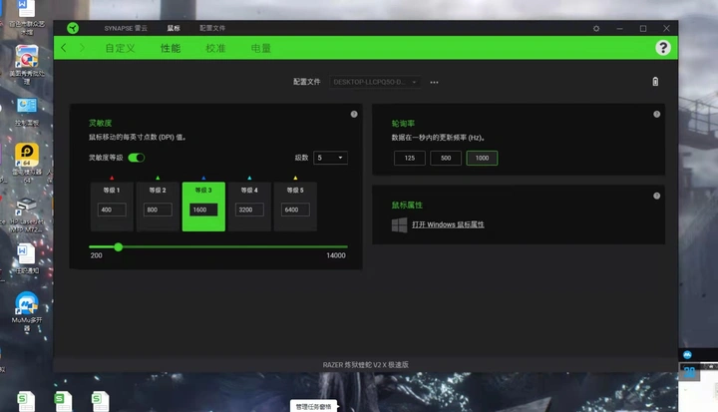Go forward with the right arrow
This screenshot has width=718, height=412.
pyautogui.click(x=82, y=48)
